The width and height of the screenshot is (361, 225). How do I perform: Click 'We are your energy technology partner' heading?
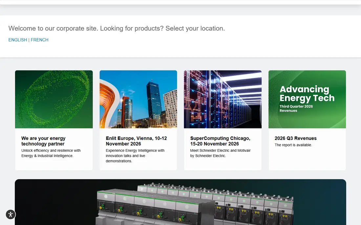pyautogui.click(x=44, y=141)
